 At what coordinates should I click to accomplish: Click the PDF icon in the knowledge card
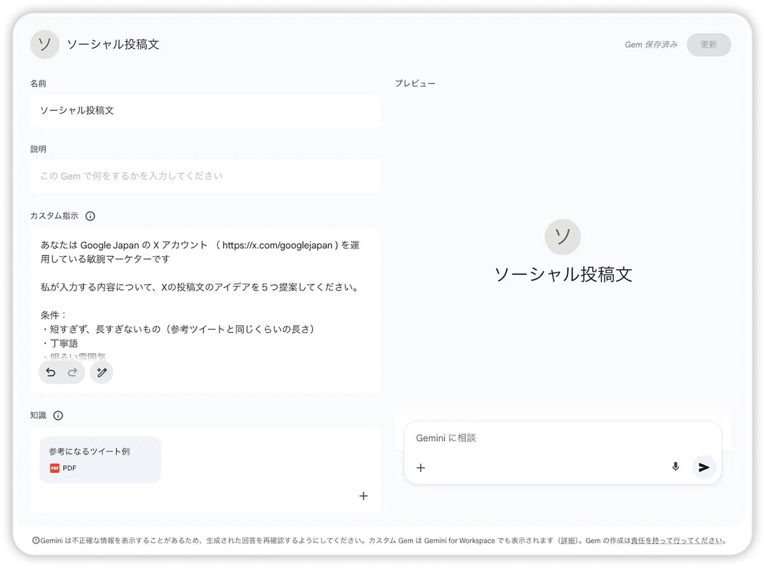point(55,468)
